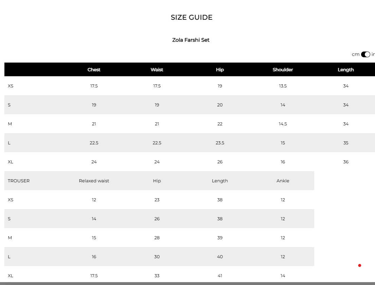Screen dimensions: 375x285
Task: Select the TROUSER section label
Action: tap(19, 181)
